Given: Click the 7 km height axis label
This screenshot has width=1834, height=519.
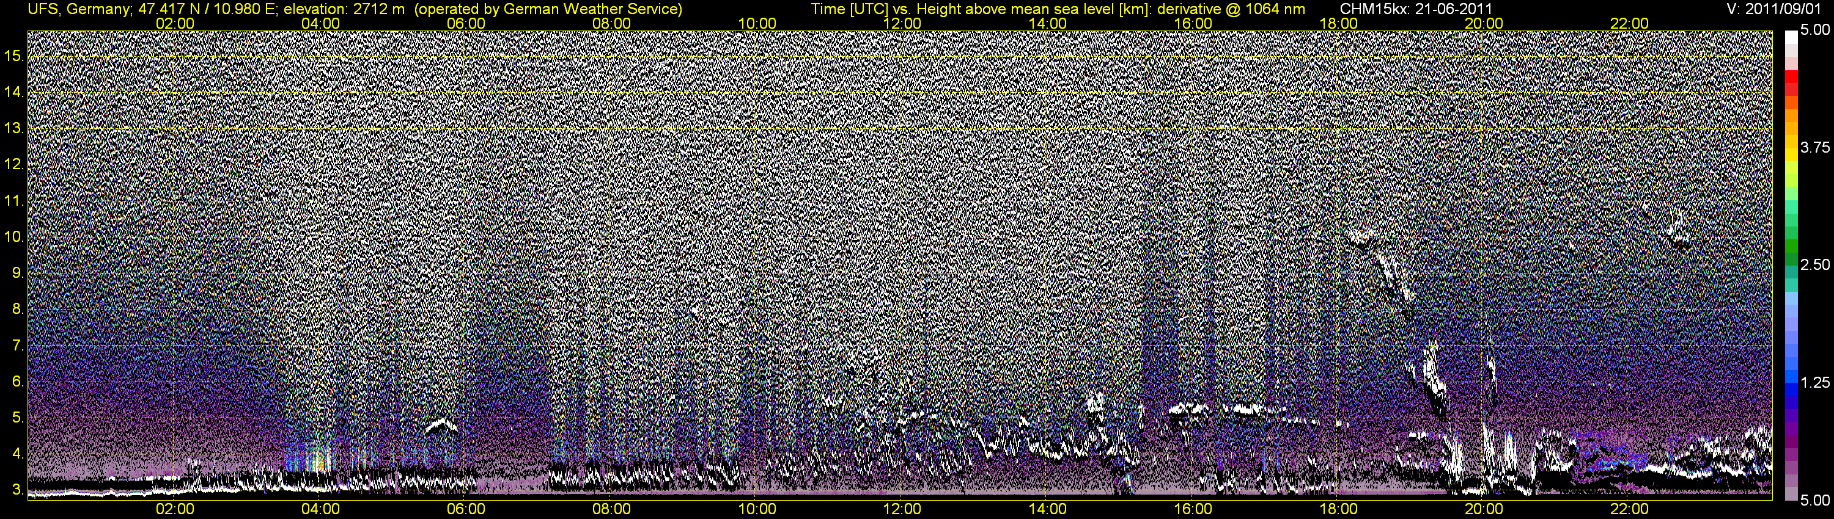Looking at the screenshot, I should pos(17,346).
